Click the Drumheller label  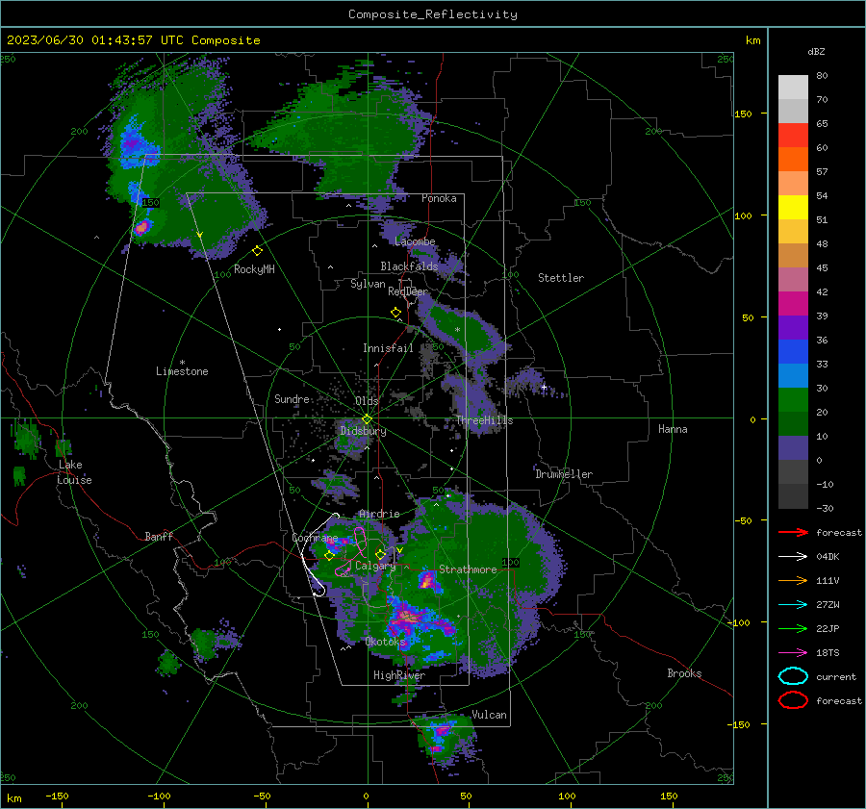coord(563,474)
